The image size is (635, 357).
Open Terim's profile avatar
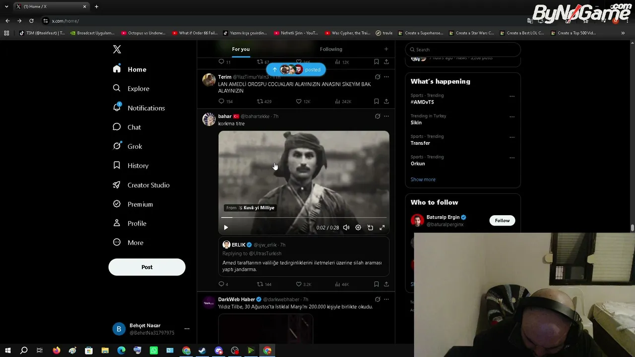(x=209, y=80)
